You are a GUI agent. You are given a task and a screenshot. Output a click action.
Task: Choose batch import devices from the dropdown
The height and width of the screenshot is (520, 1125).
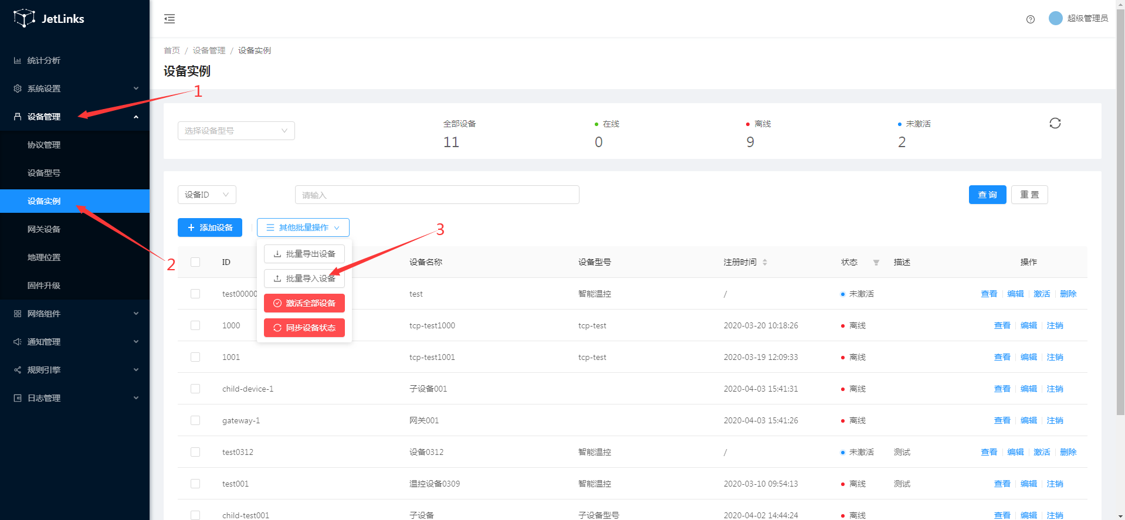[x=304, y=278]
